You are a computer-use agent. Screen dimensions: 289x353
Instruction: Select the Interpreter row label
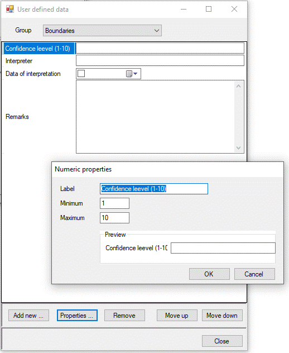tap(19, 61)
